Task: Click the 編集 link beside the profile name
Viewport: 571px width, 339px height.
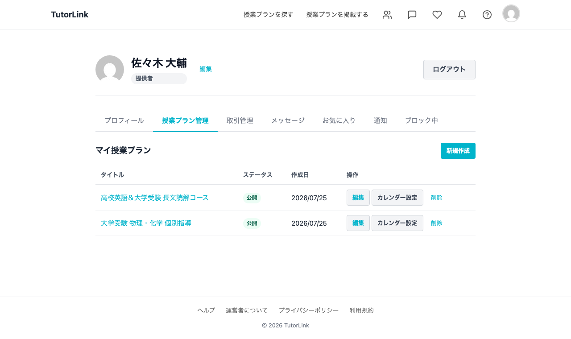Action: pyautogui.click(x=206, y=69)
